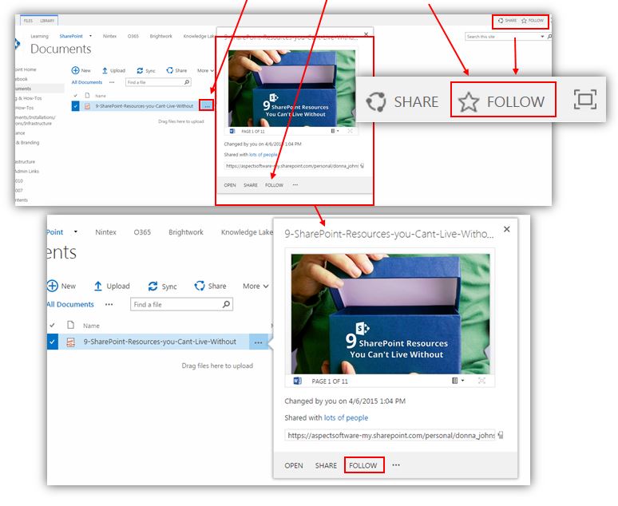Screen dimensions: 618x506
Task: Open the O365 nav item in enlarged view
Action: (142, 232)
